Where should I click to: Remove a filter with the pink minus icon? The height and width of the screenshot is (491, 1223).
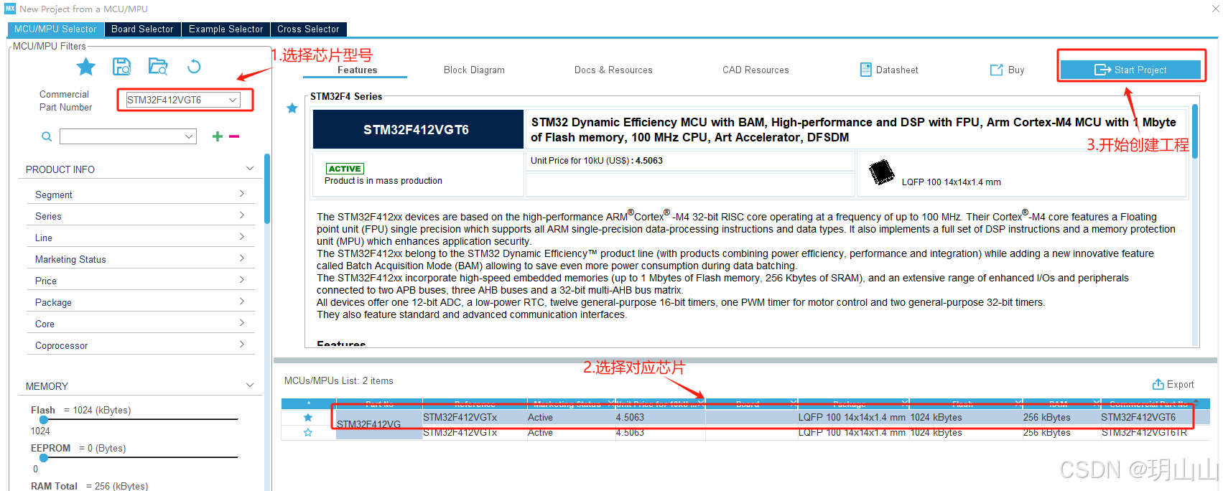[234, 136]
